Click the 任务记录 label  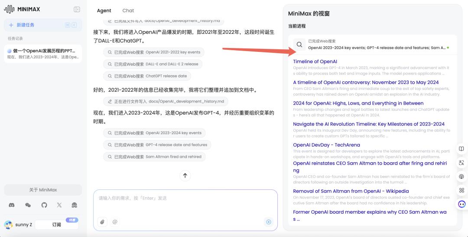click(15, 38)
